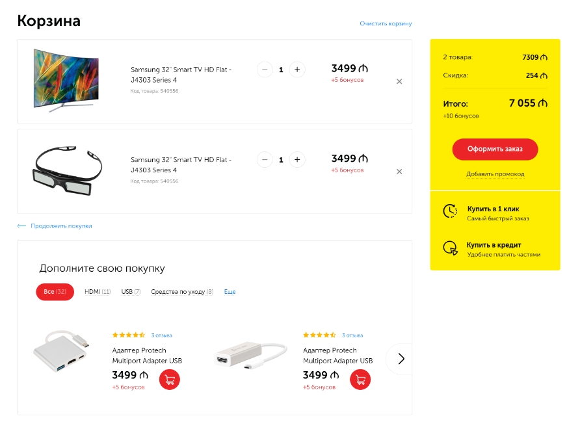Select Средства по уходу (8) filter

[182, 292]
